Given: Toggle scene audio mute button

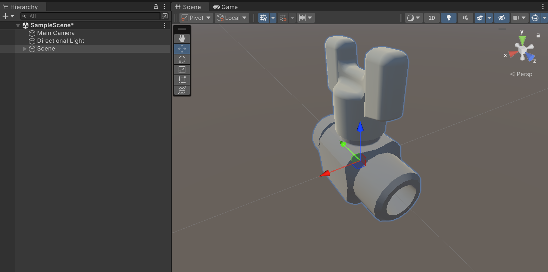Looking at the screenshot, I should (x=465, y=18).
